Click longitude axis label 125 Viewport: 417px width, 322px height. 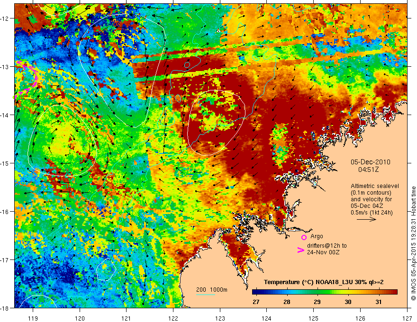coord(314,318)
